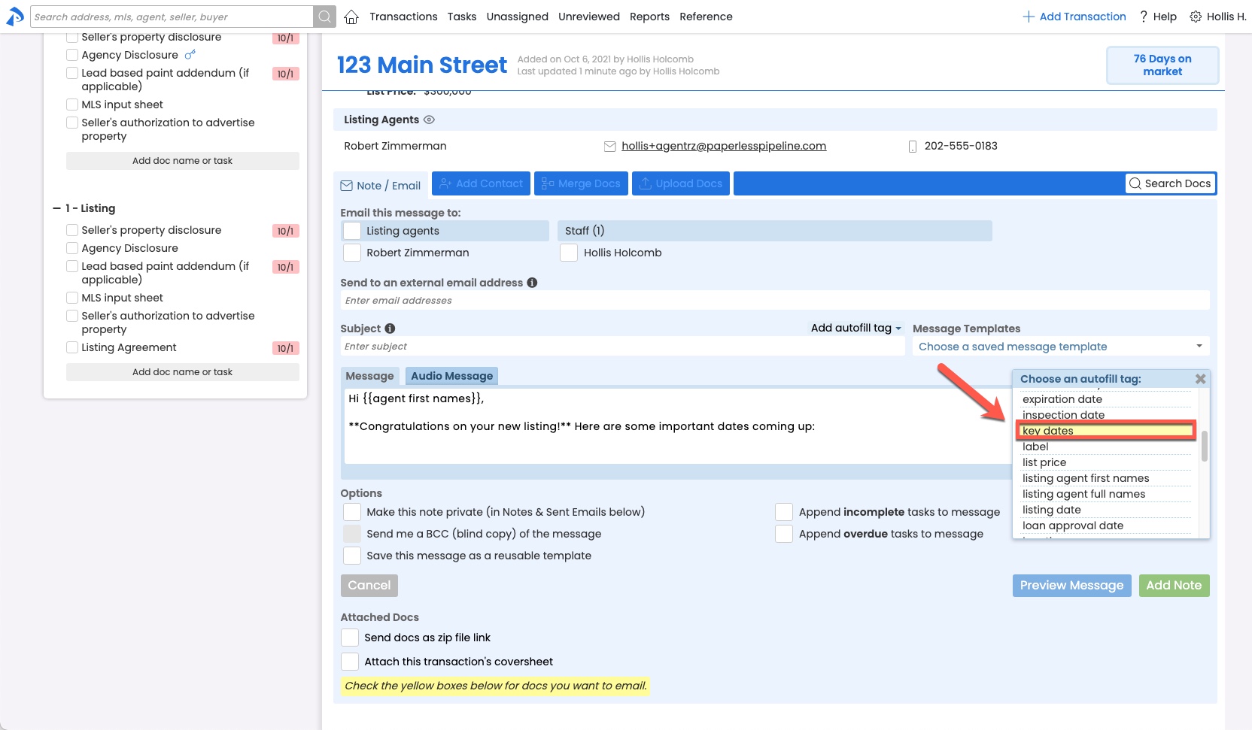
Task: Click the Add Contact button
Action: click(481, 183)
